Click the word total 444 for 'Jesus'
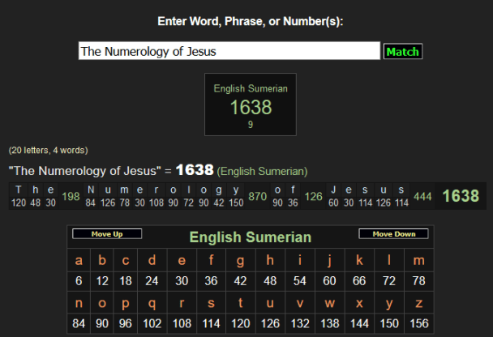This screenshot has height=337, width=493. pos(422,197)
